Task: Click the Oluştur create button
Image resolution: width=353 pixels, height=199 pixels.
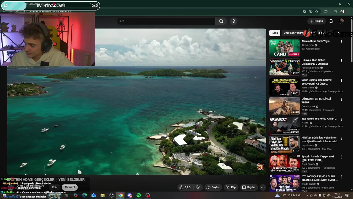Action: [316, 21]
